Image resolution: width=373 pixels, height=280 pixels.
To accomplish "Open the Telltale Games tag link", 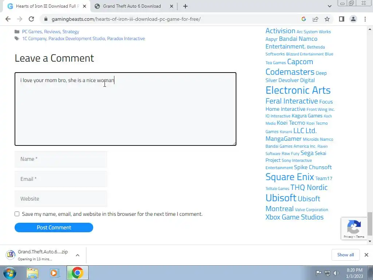I will (277, 188).
